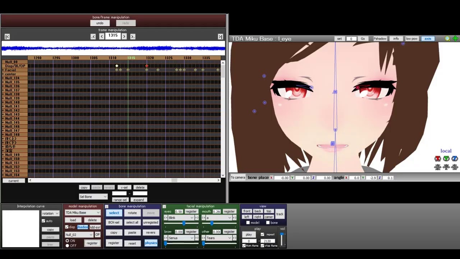This screenshot has height=259, width=460.
Task: Jump to the previous keyframe (.<)
Action: point(93,37)
